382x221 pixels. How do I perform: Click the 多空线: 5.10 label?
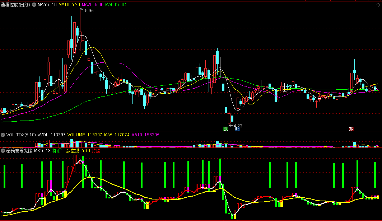(x=78, y=151)
